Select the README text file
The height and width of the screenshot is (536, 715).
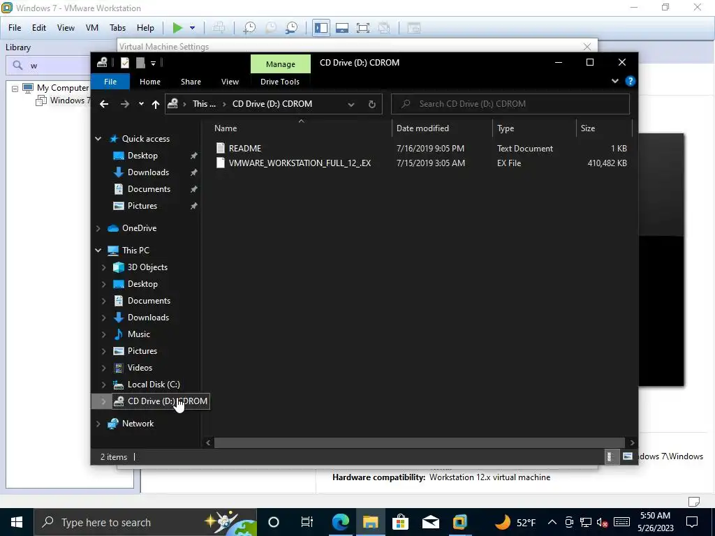click(245, 149)
